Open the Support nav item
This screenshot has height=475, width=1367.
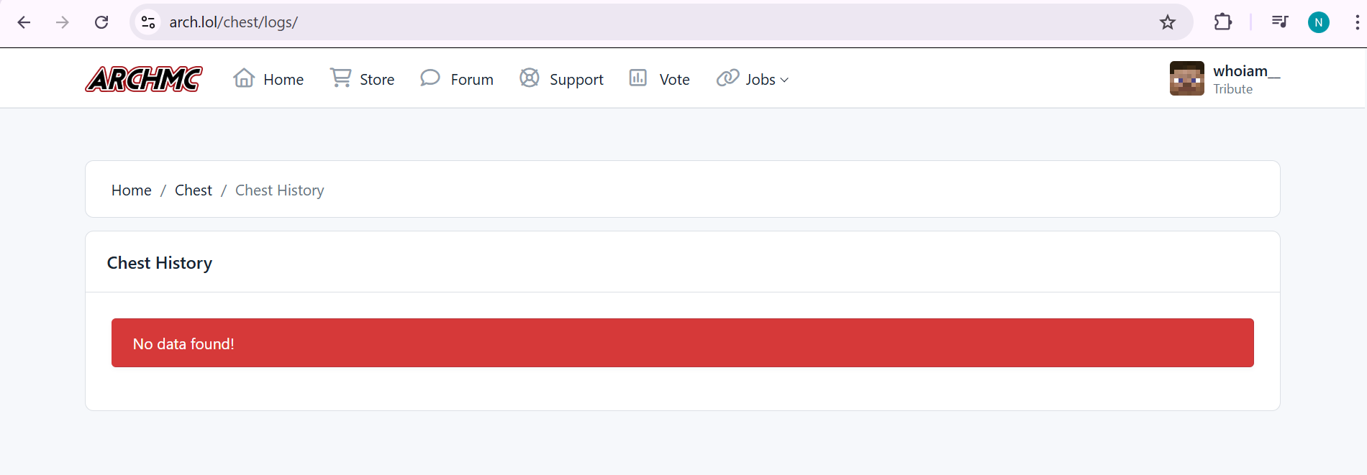point(576,80)
